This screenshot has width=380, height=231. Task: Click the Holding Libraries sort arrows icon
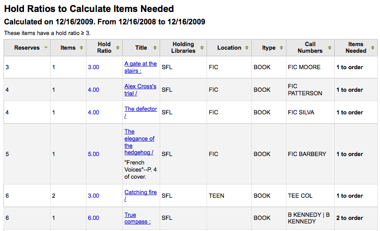tap(202, 48)
